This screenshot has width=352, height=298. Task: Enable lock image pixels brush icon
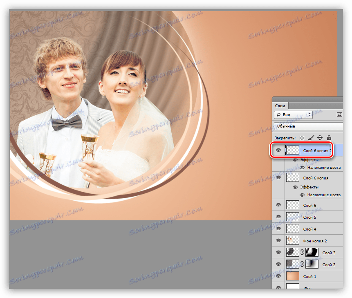coord(311,138)
